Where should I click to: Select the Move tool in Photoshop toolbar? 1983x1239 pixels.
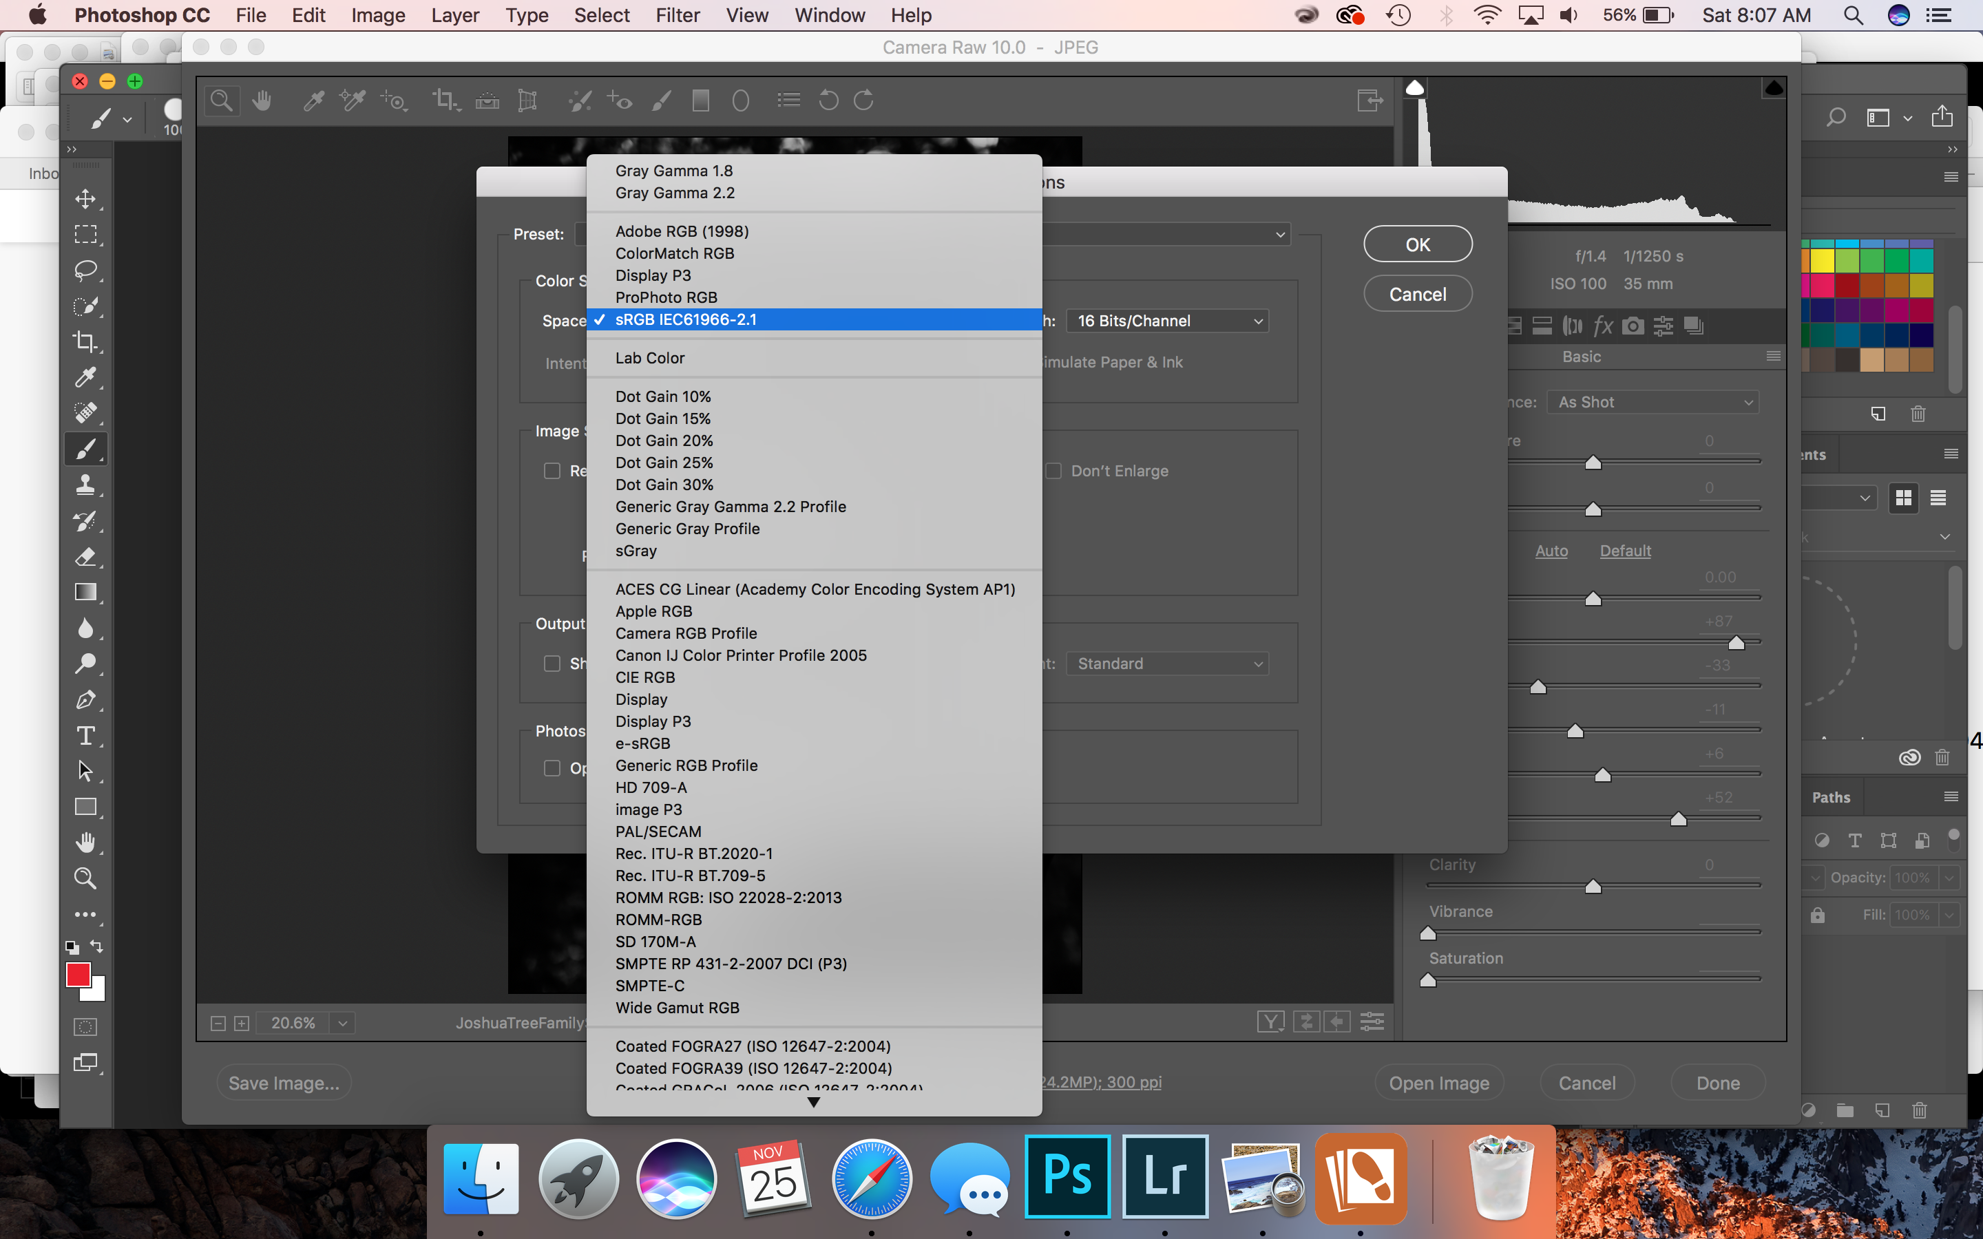point(85,199)
